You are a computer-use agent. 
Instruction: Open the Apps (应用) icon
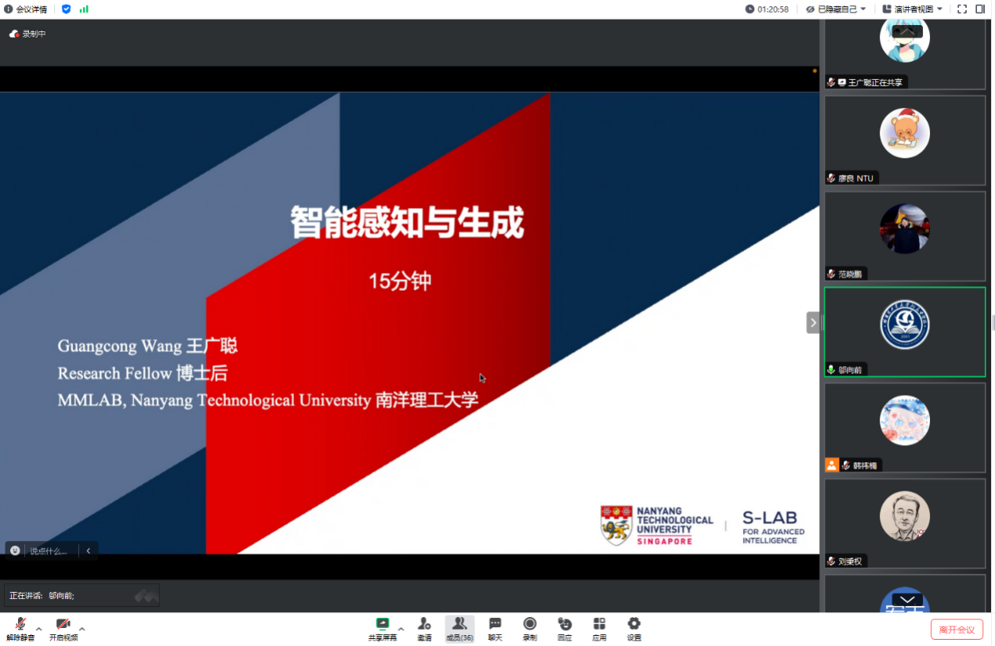(599, 628)
